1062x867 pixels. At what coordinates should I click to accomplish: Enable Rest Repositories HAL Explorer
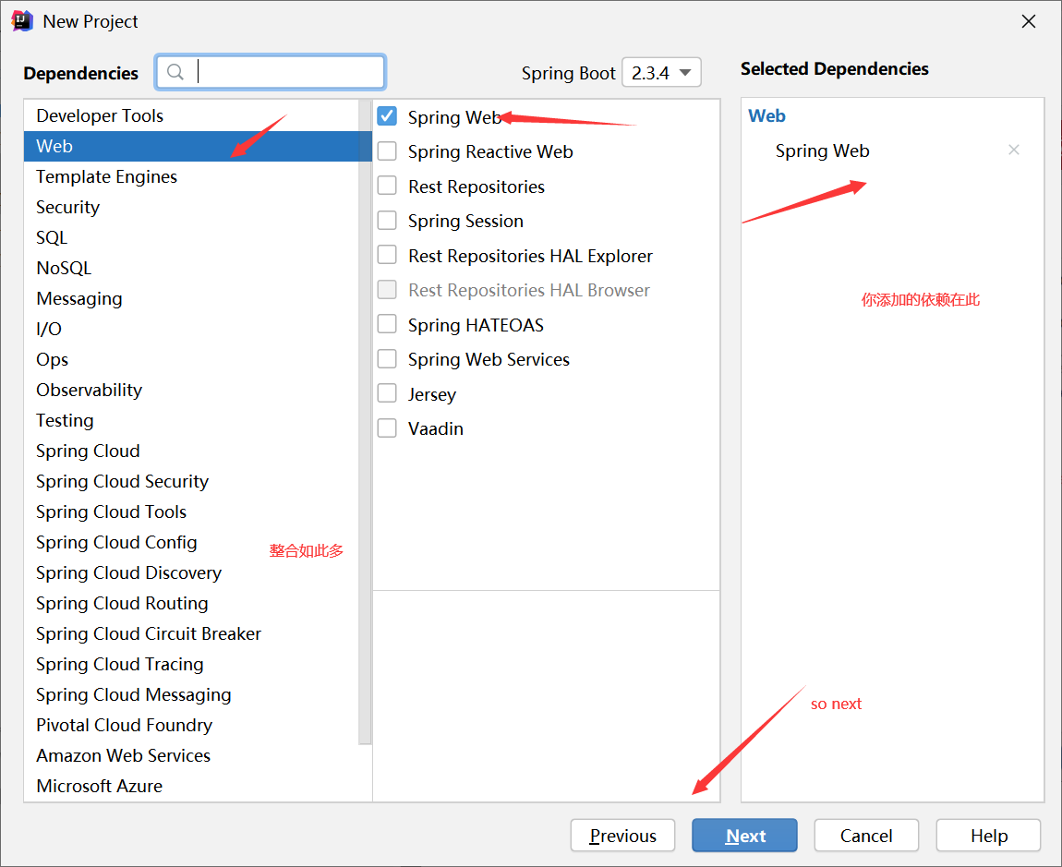[x=387, y=256]
